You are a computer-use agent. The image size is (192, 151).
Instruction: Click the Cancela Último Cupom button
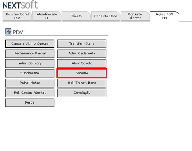pos(30,44)
